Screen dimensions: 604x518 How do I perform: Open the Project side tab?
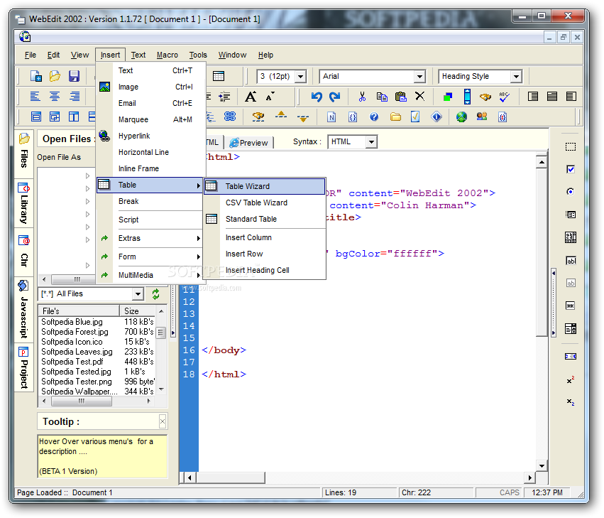tap(24, 368)
